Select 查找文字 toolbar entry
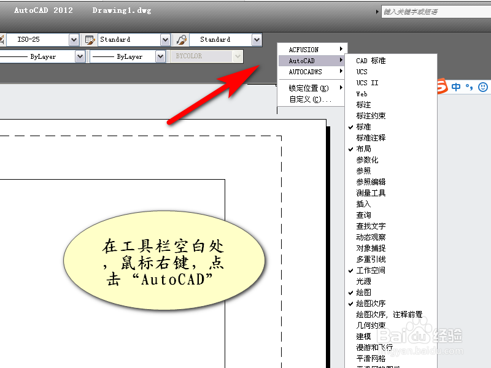 click(x=391, y=226)
